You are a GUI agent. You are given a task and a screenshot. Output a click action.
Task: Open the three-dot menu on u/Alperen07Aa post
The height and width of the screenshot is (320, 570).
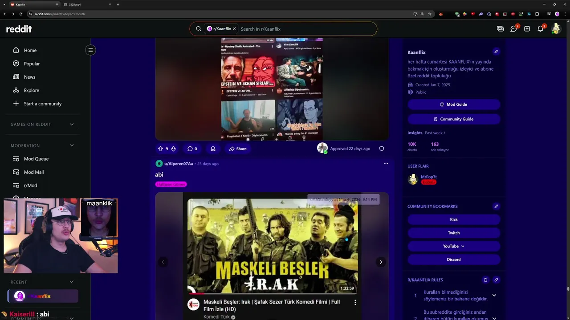pyautogui.click(x=386, y=164)
